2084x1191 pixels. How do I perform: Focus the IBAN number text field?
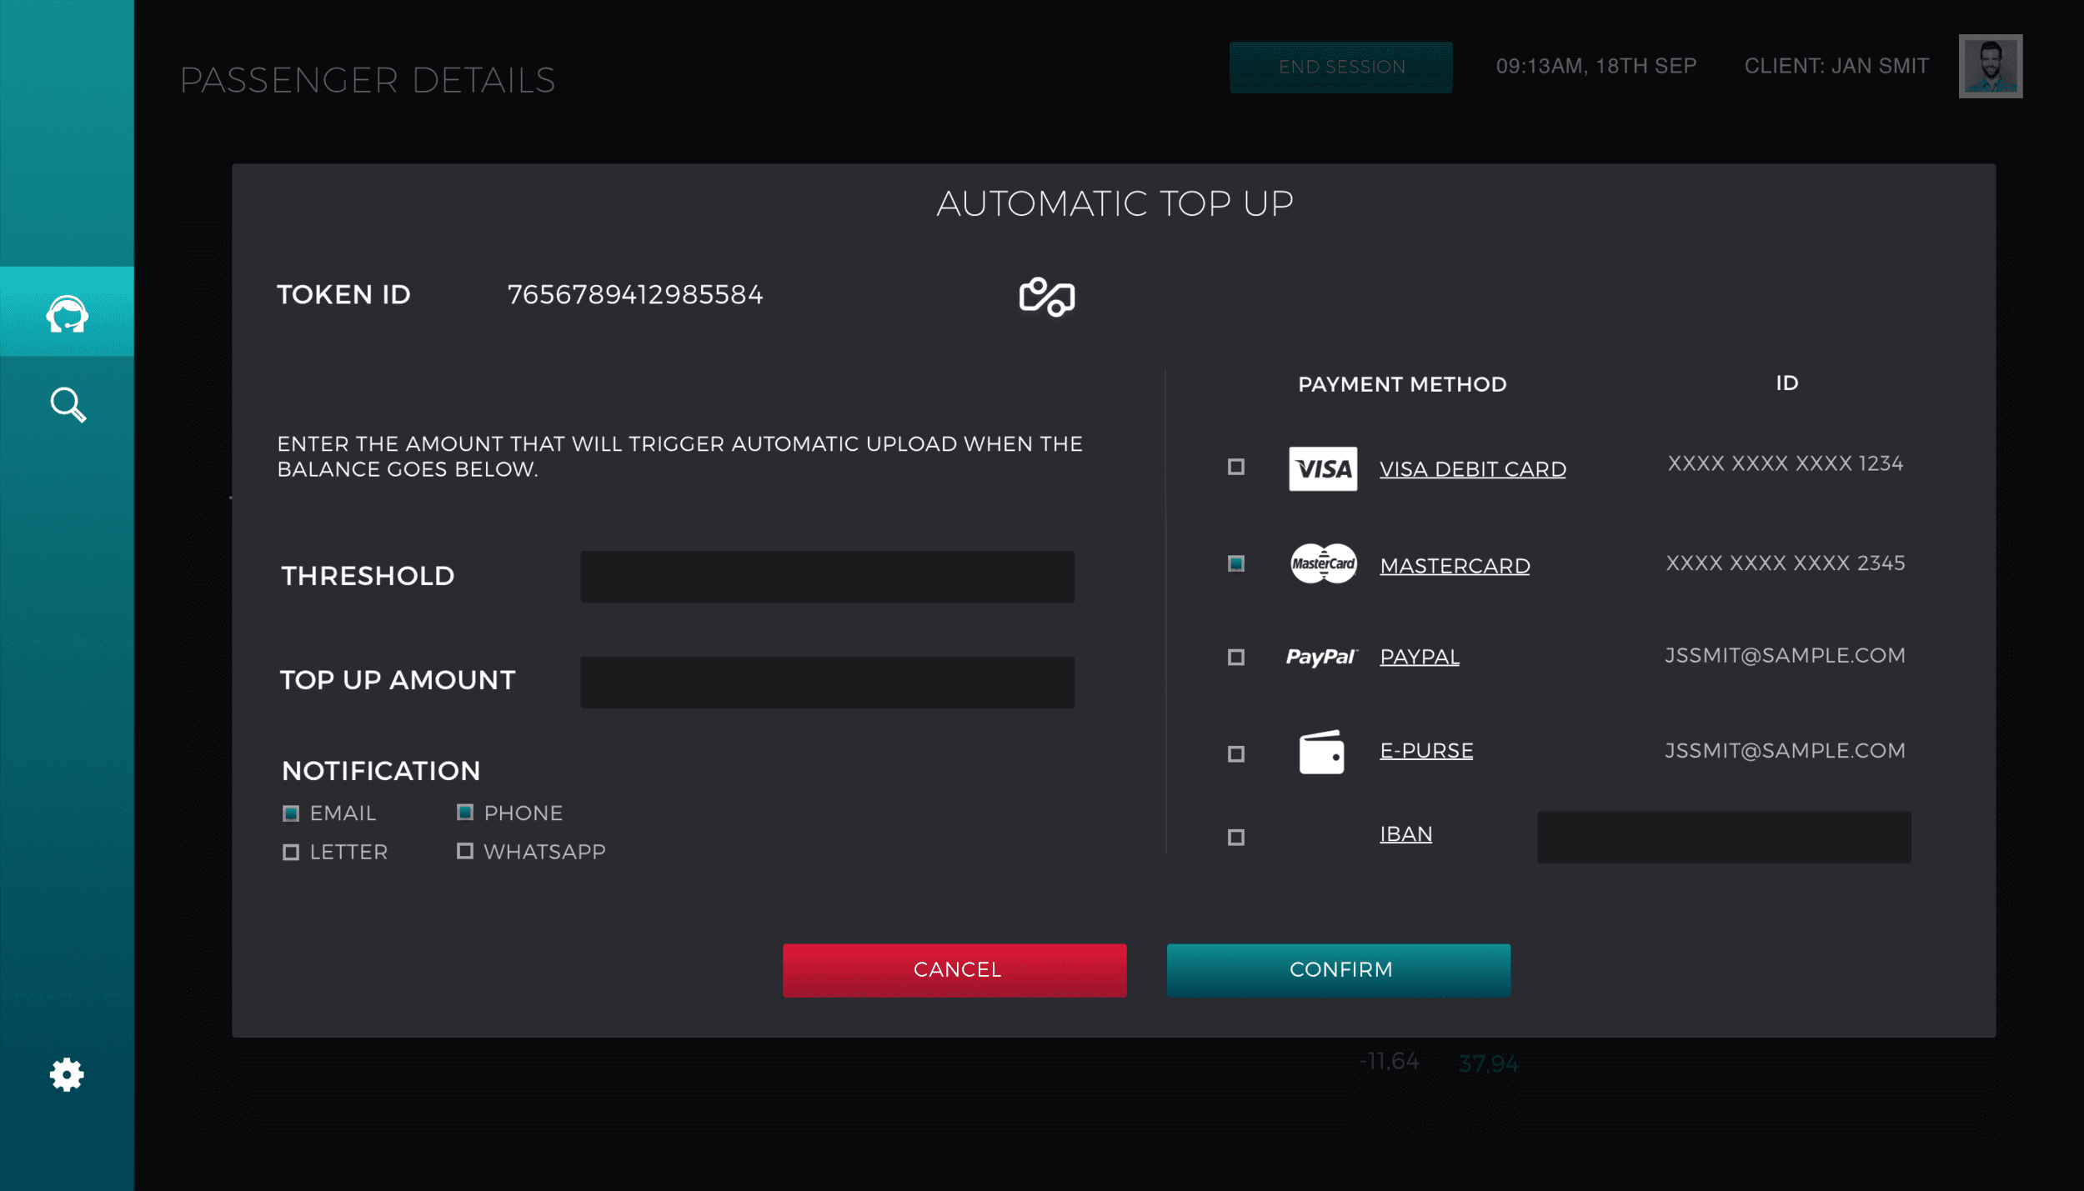pyautogui.click(x=1723, y=837)
